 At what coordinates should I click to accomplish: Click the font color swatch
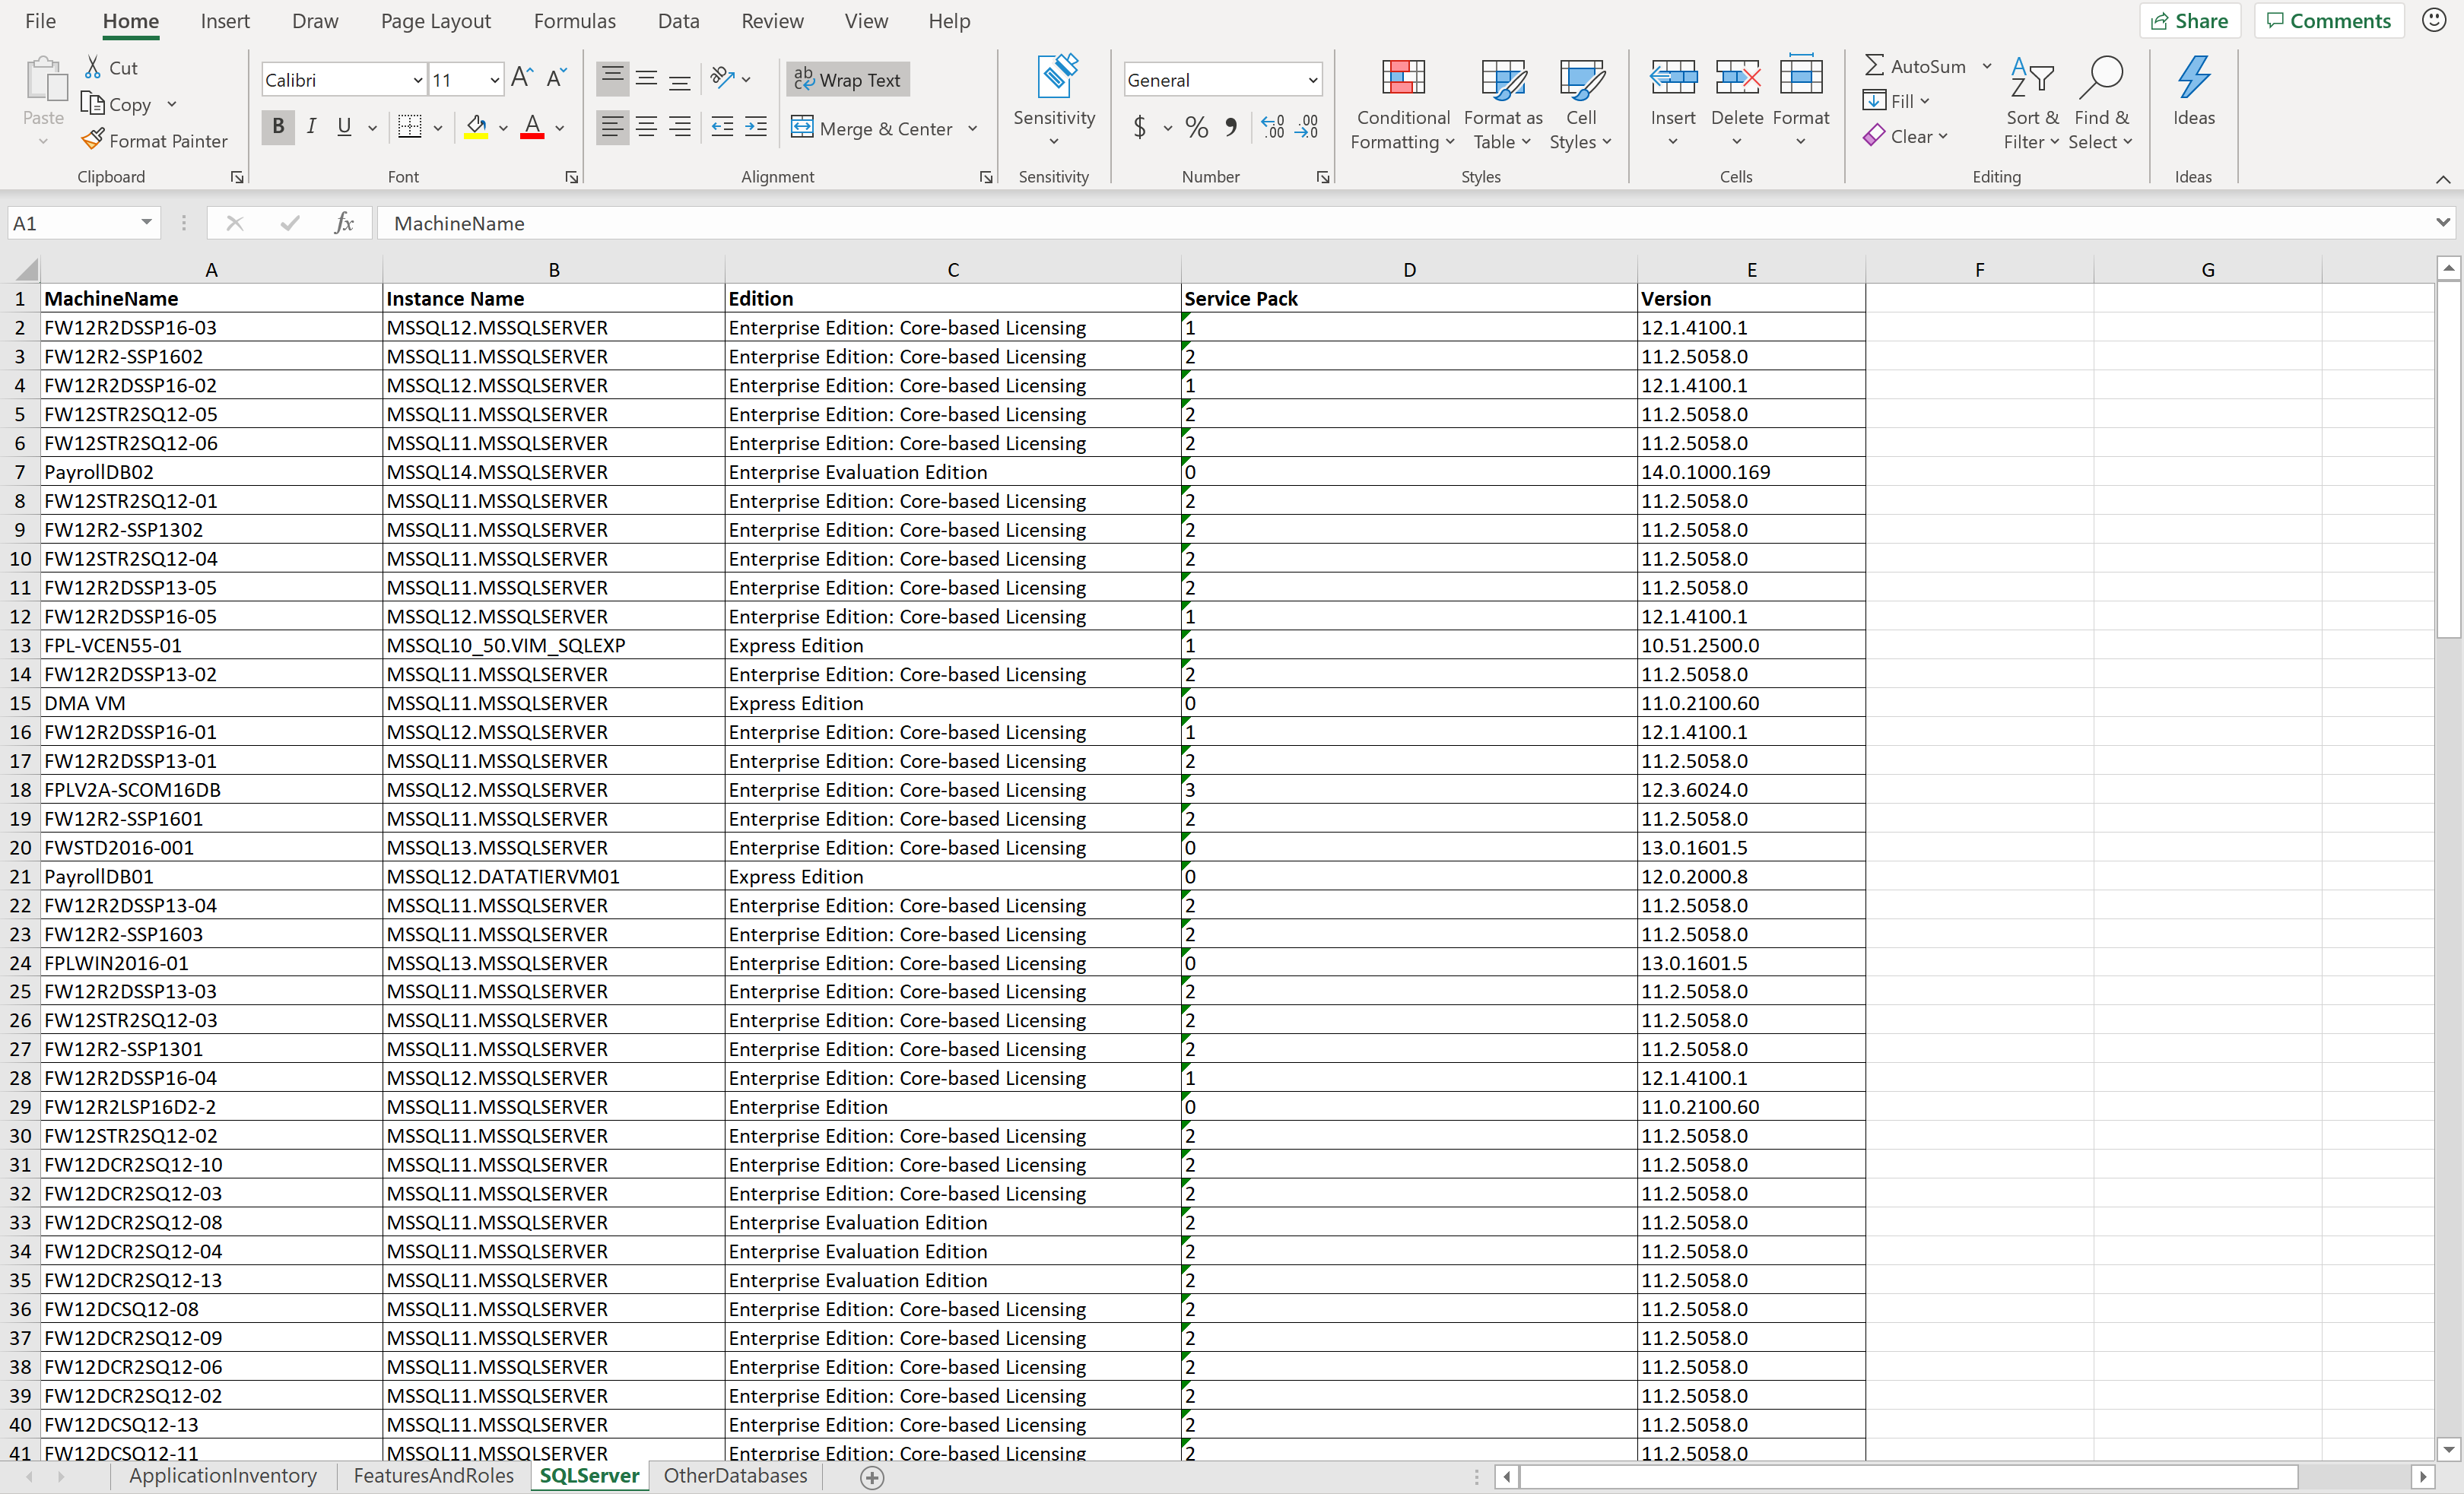535,138
